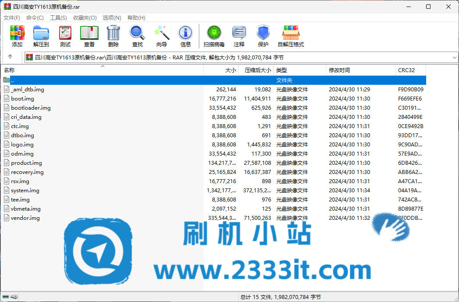Maximize the WinRAR window

click(428, 7)
